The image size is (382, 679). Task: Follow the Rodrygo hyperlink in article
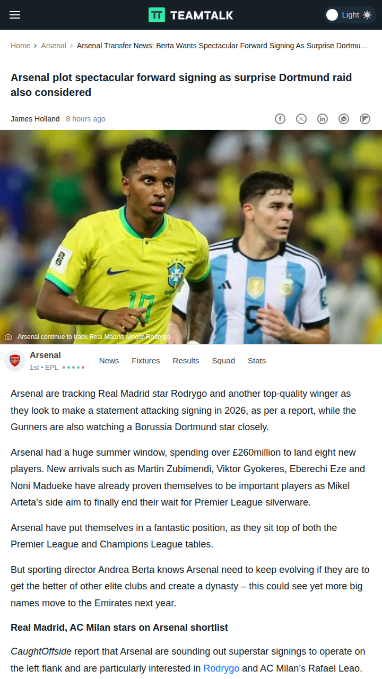[221, 668]
